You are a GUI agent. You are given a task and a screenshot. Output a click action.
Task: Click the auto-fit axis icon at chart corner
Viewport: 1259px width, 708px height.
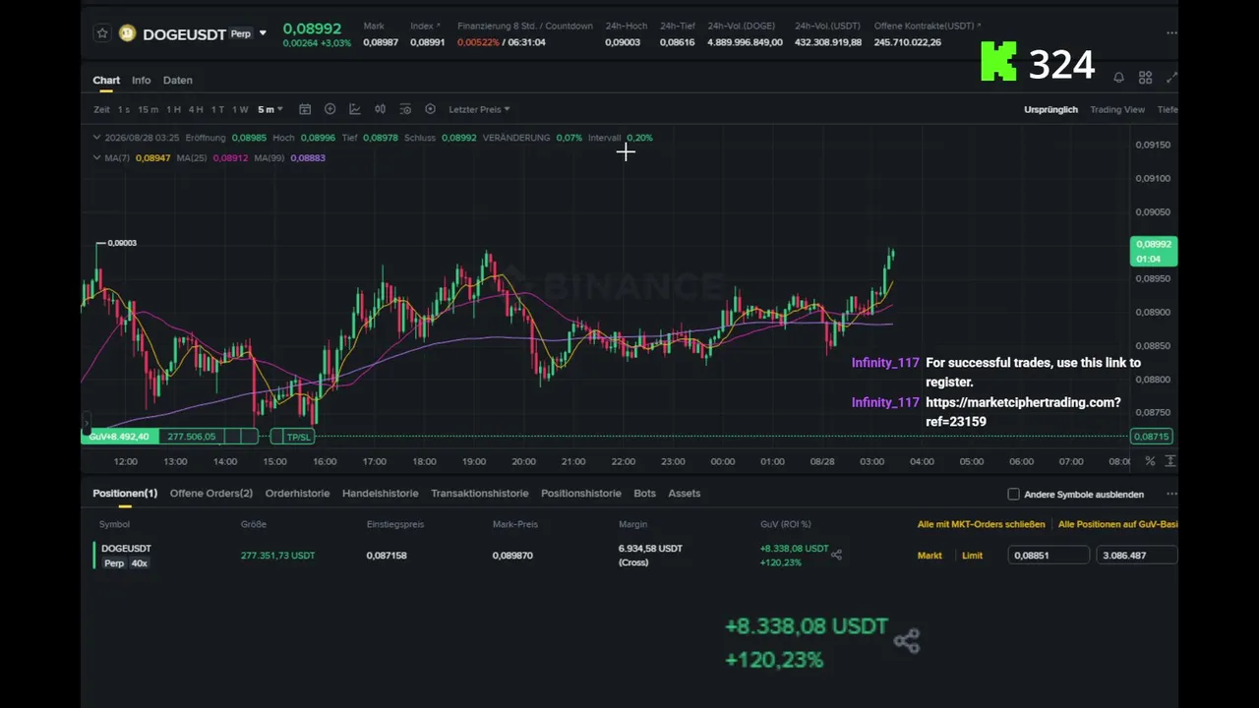point(1170,461)
